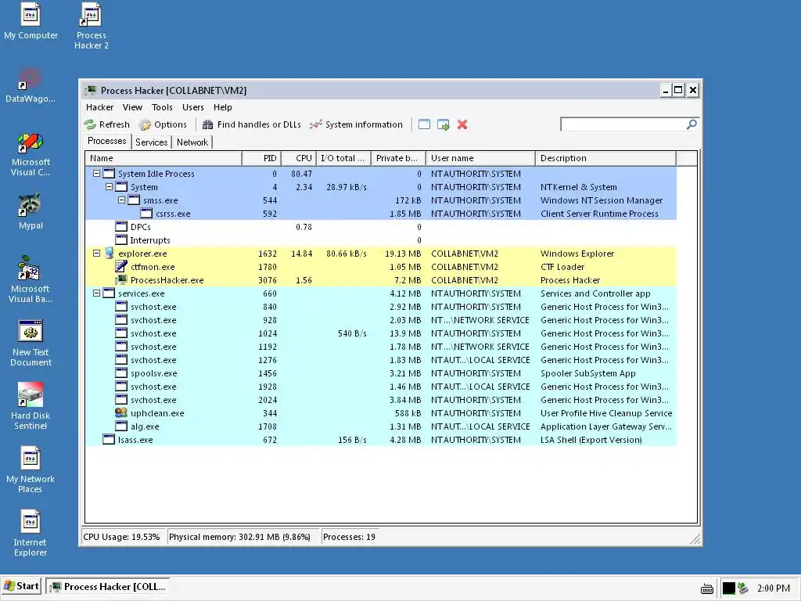Switch to the Services tab
This screenshot has height=601, width=801.
(151, 142)
